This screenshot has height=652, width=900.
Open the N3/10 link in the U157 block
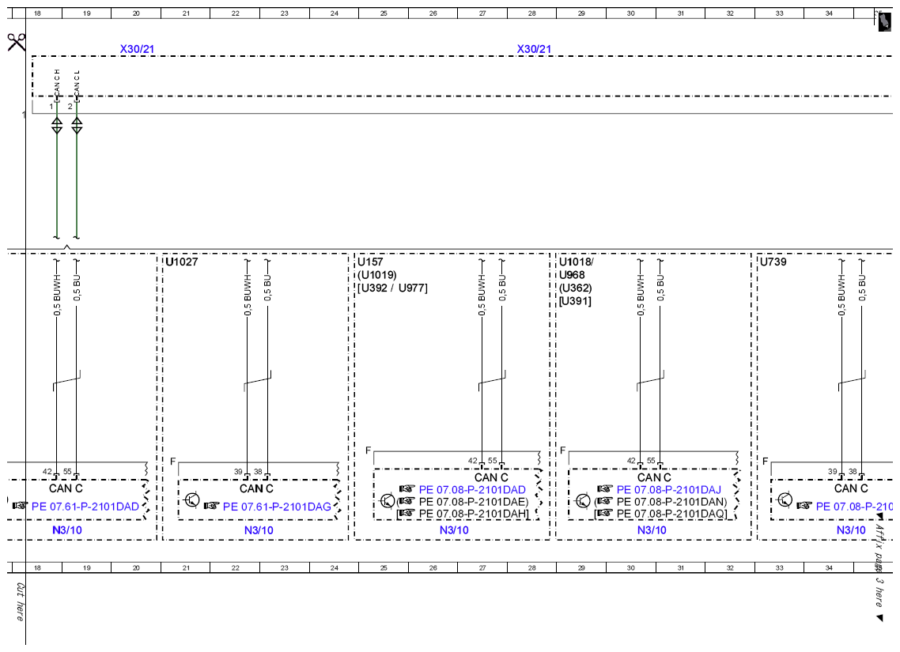(454, 530)
